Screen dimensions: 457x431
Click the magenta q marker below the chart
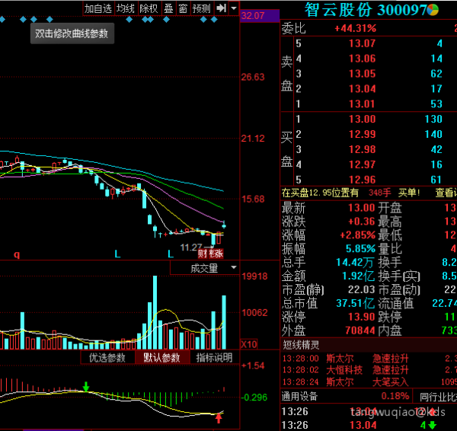click(16, 253)
